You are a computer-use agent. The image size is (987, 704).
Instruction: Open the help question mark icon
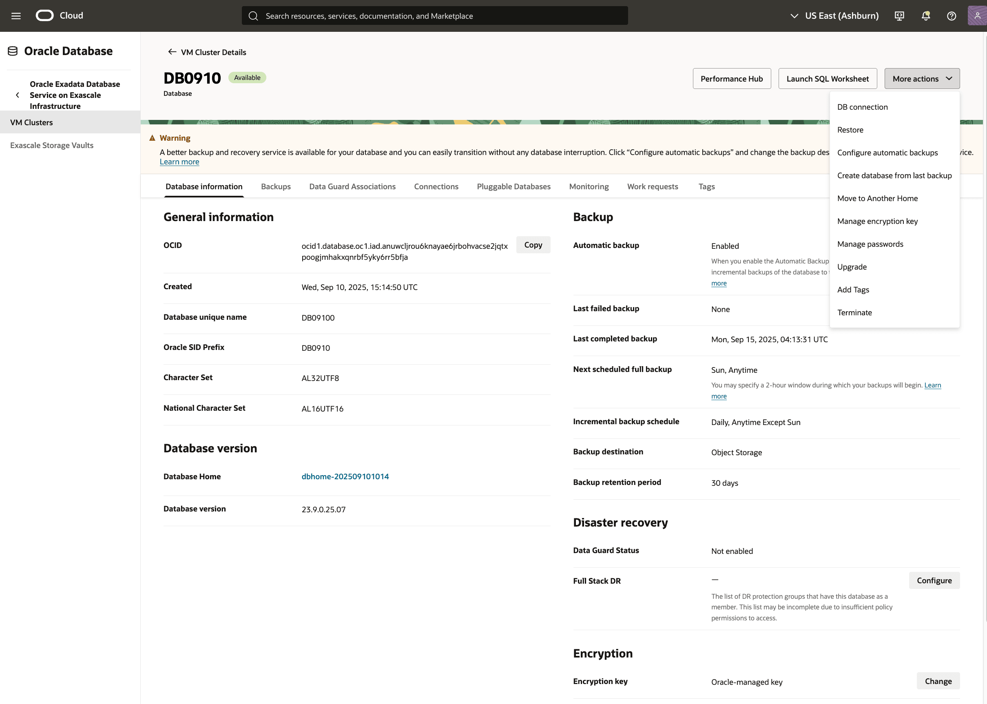[x=952, y=16]
